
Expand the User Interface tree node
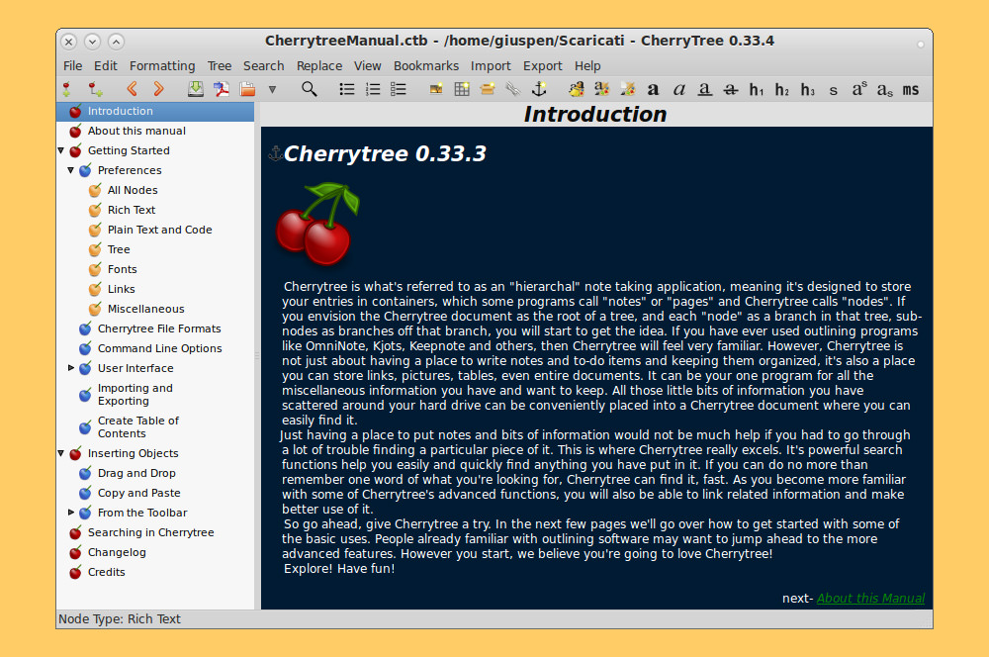(x=71, y=368)
